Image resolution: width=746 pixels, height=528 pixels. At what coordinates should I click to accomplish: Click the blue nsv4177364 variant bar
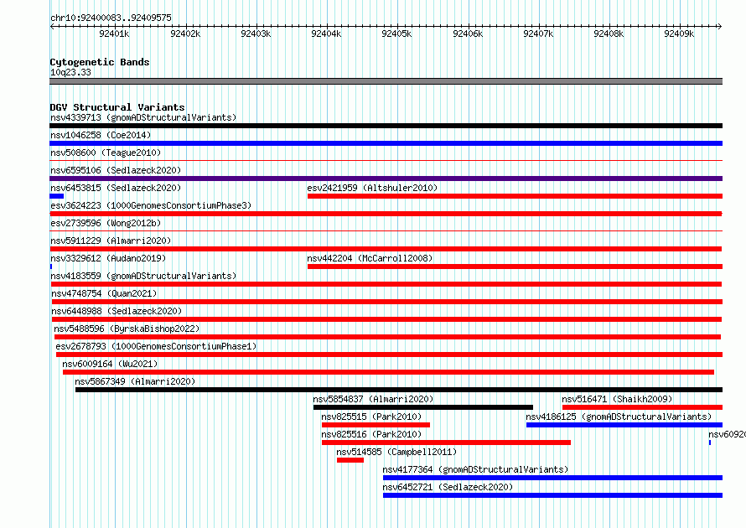[x=552, y=478]
